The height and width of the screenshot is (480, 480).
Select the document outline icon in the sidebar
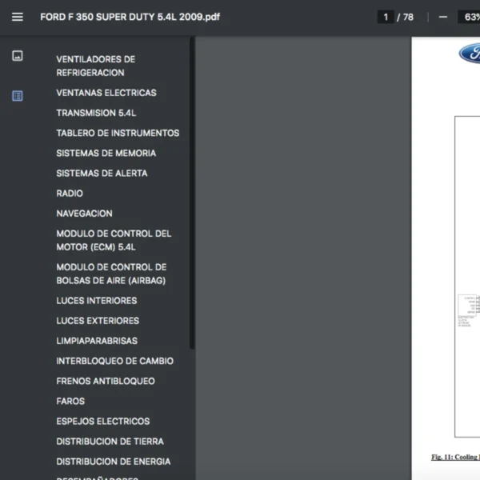(18, 96)
